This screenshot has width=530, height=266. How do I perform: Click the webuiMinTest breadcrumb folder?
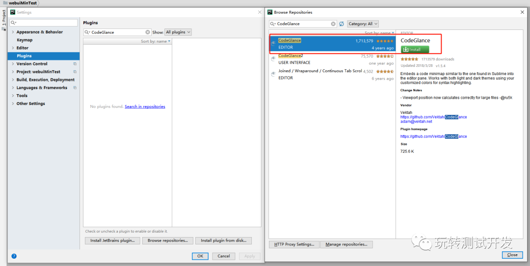coord(20,3)
